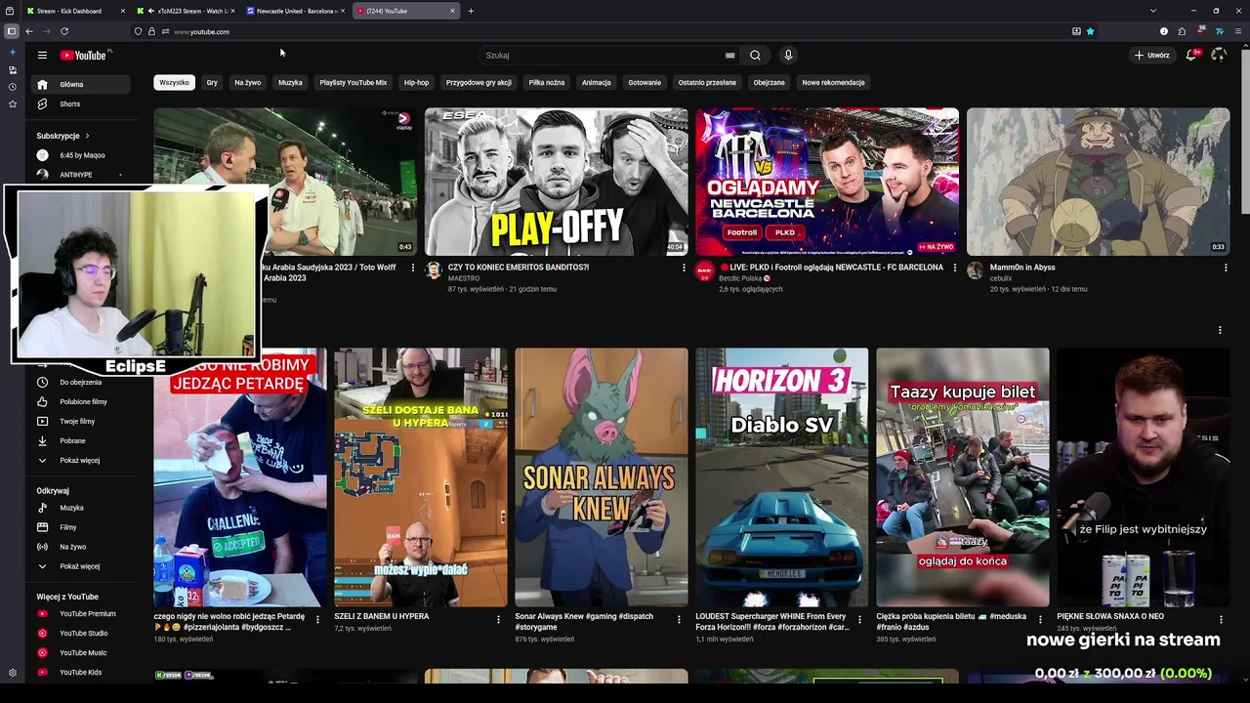Open Shorts in the sidebar
The width and height of the screenshot is (1250, 703).
tap(78, 103)
